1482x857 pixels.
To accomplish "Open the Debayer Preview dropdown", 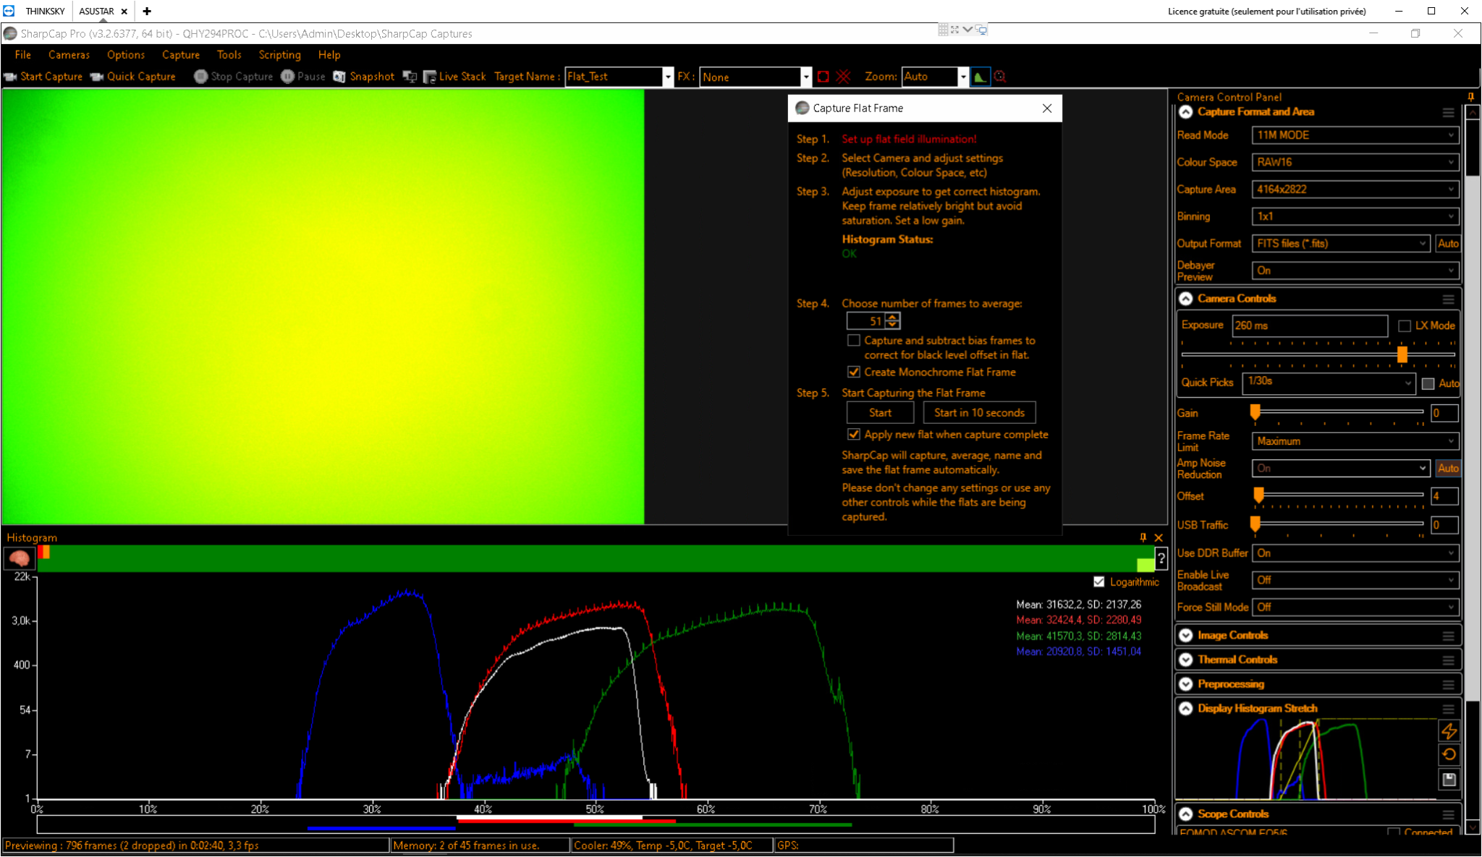I will pos(1355,270).
